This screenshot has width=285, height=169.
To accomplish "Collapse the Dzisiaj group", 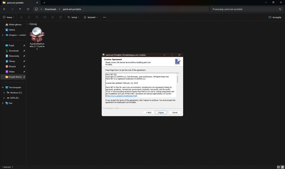I will click(28, 24).
